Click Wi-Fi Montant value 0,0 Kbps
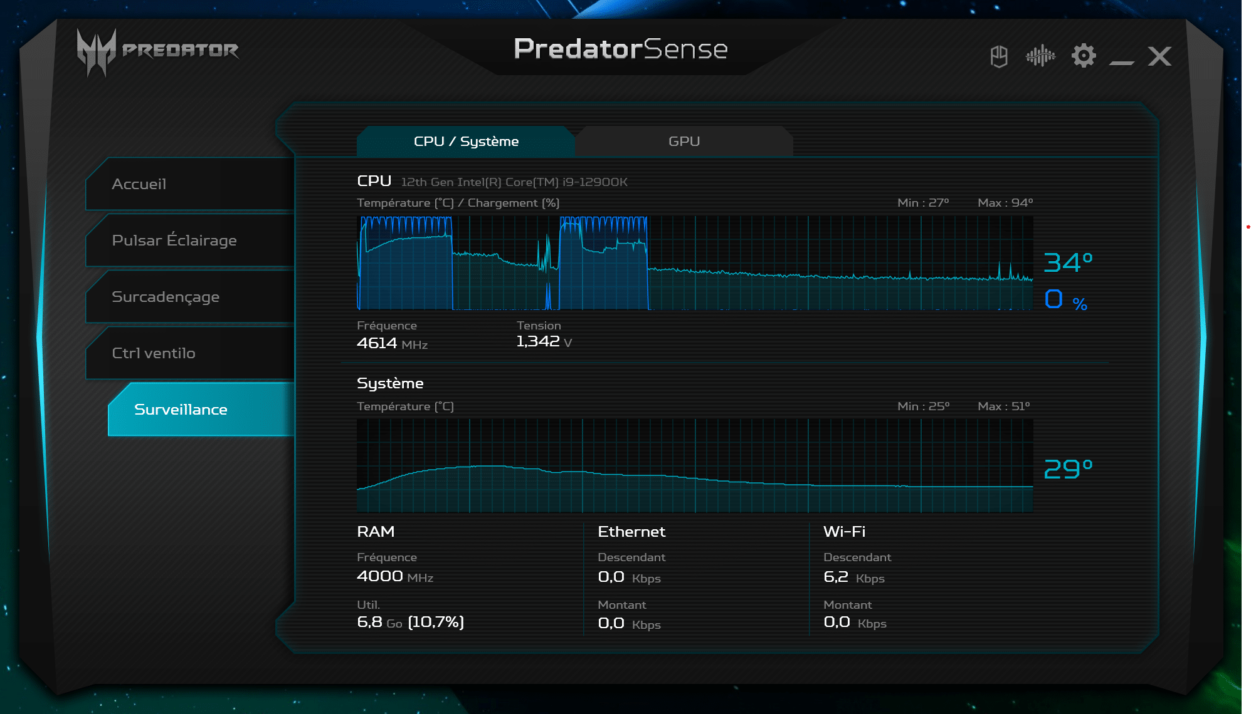This screenshot has width=1251, height=714. coord(855,623)
